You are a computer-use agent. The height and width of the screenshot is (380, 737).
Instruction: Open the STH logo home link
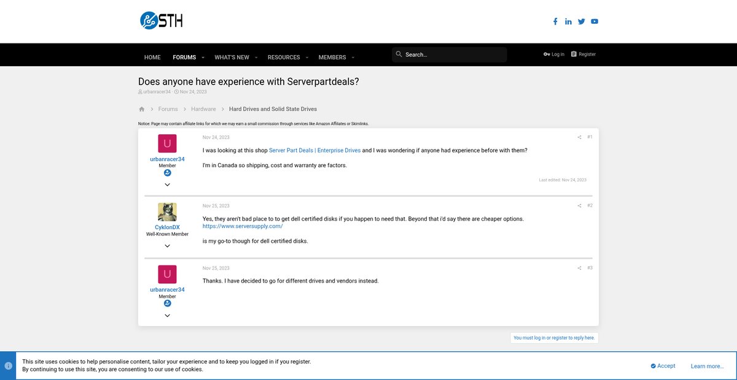tap(162, 20)
